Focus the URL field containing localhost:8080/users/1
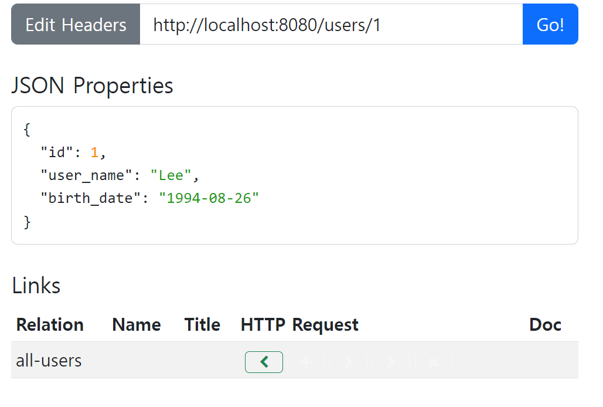 point(331,25)
